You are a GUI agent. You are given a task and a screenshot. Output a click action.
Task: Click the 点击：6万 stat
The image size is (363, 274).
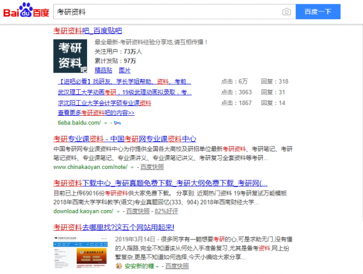[x=234, y=81]
